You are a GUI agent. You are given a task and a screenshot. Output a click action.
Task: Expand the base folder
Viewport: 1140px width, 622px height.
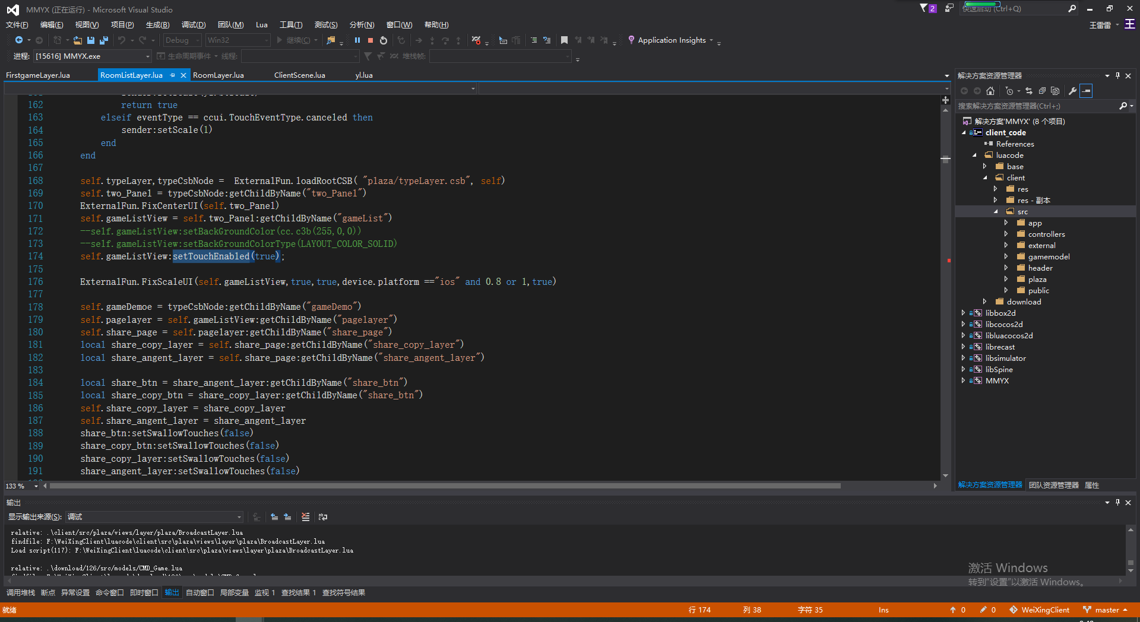pos(985,167)
